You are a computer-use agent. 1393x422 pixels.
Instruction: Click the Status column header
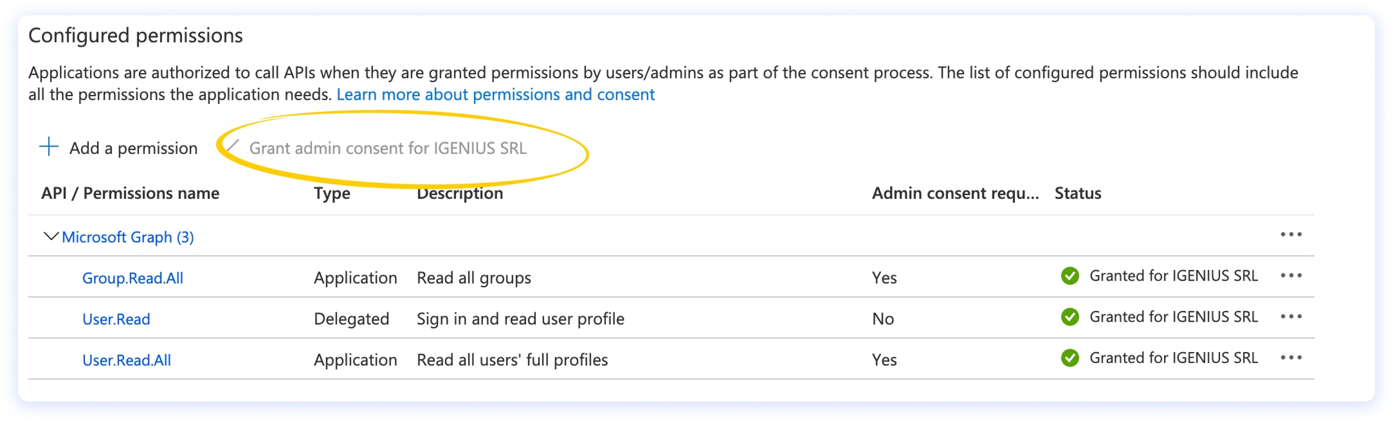tap(1078, 193)
